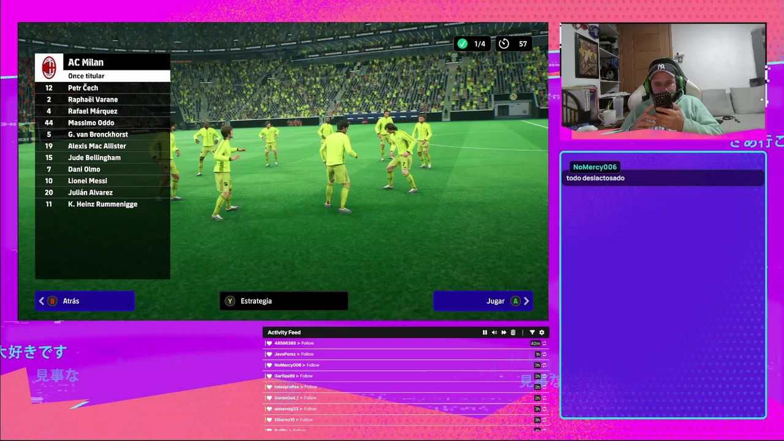Replay the GordoGod_1 follow alert
Screen dimensions: 784x441
click(x=544, y=398)
